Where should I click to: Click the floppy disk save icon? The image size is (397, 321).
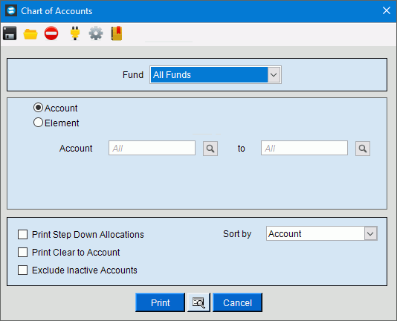click(10, 33)
